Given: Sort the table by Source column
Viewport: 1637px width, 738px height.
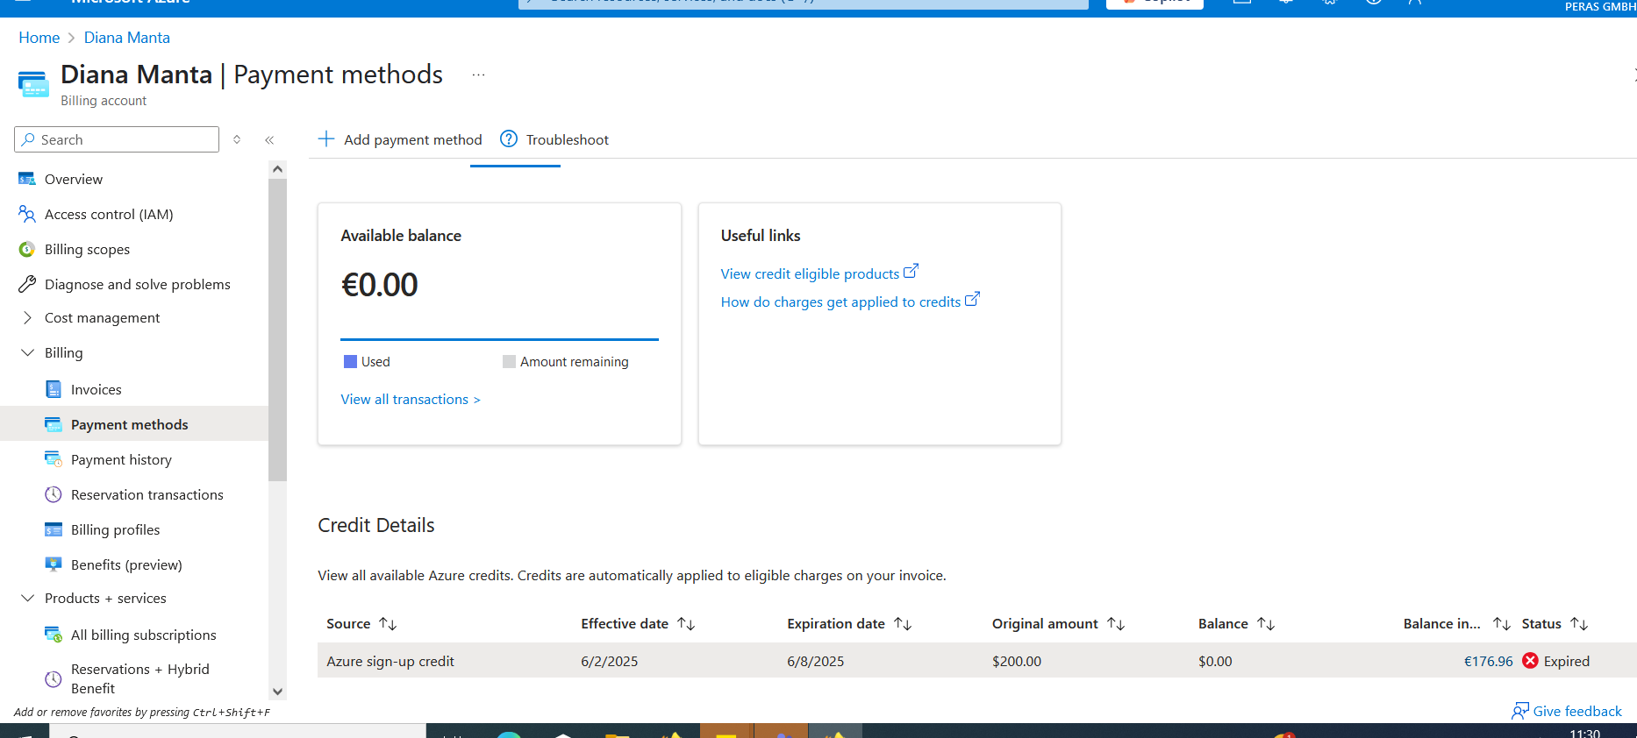Looking at the screenshot, I should point(388,624).
